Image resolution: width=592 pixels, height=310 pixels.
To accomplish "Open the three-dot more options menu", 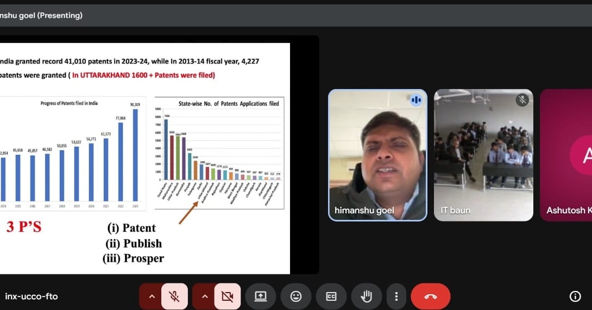I will point(396,296).
